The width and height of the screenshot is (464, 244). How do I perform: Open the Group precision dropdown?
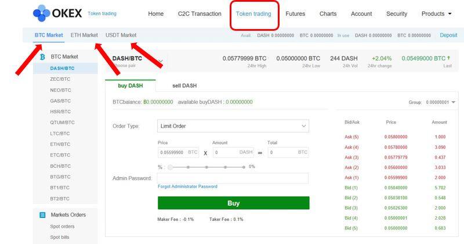click(x=440, y=102)
